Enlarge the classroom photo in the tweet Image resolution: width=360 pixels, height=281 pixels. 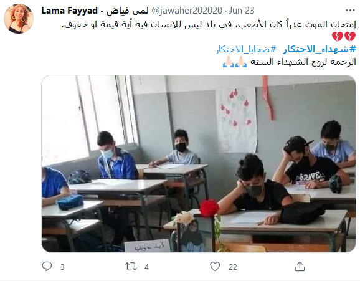[199, 164]
